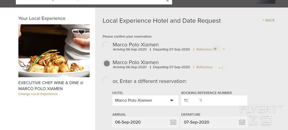Select second Marco Polo Xiamen reservation radio
This screenshot has height=130, width=288.
click(x=107, y=63)
